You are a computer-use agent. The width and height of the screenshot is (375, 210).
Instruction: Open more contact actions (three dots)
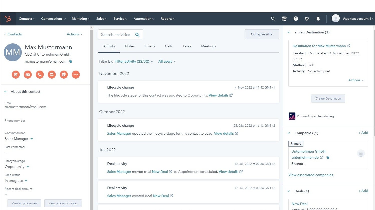tap(76, 75)
